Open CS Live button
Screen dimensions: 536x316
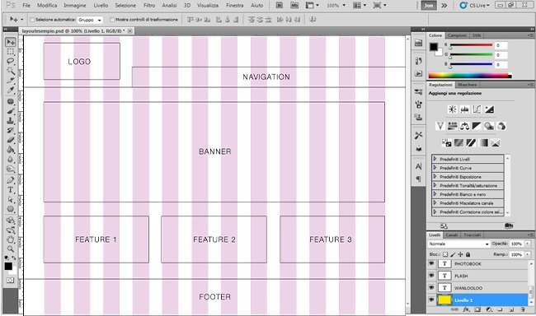click(x=475, y=6)
